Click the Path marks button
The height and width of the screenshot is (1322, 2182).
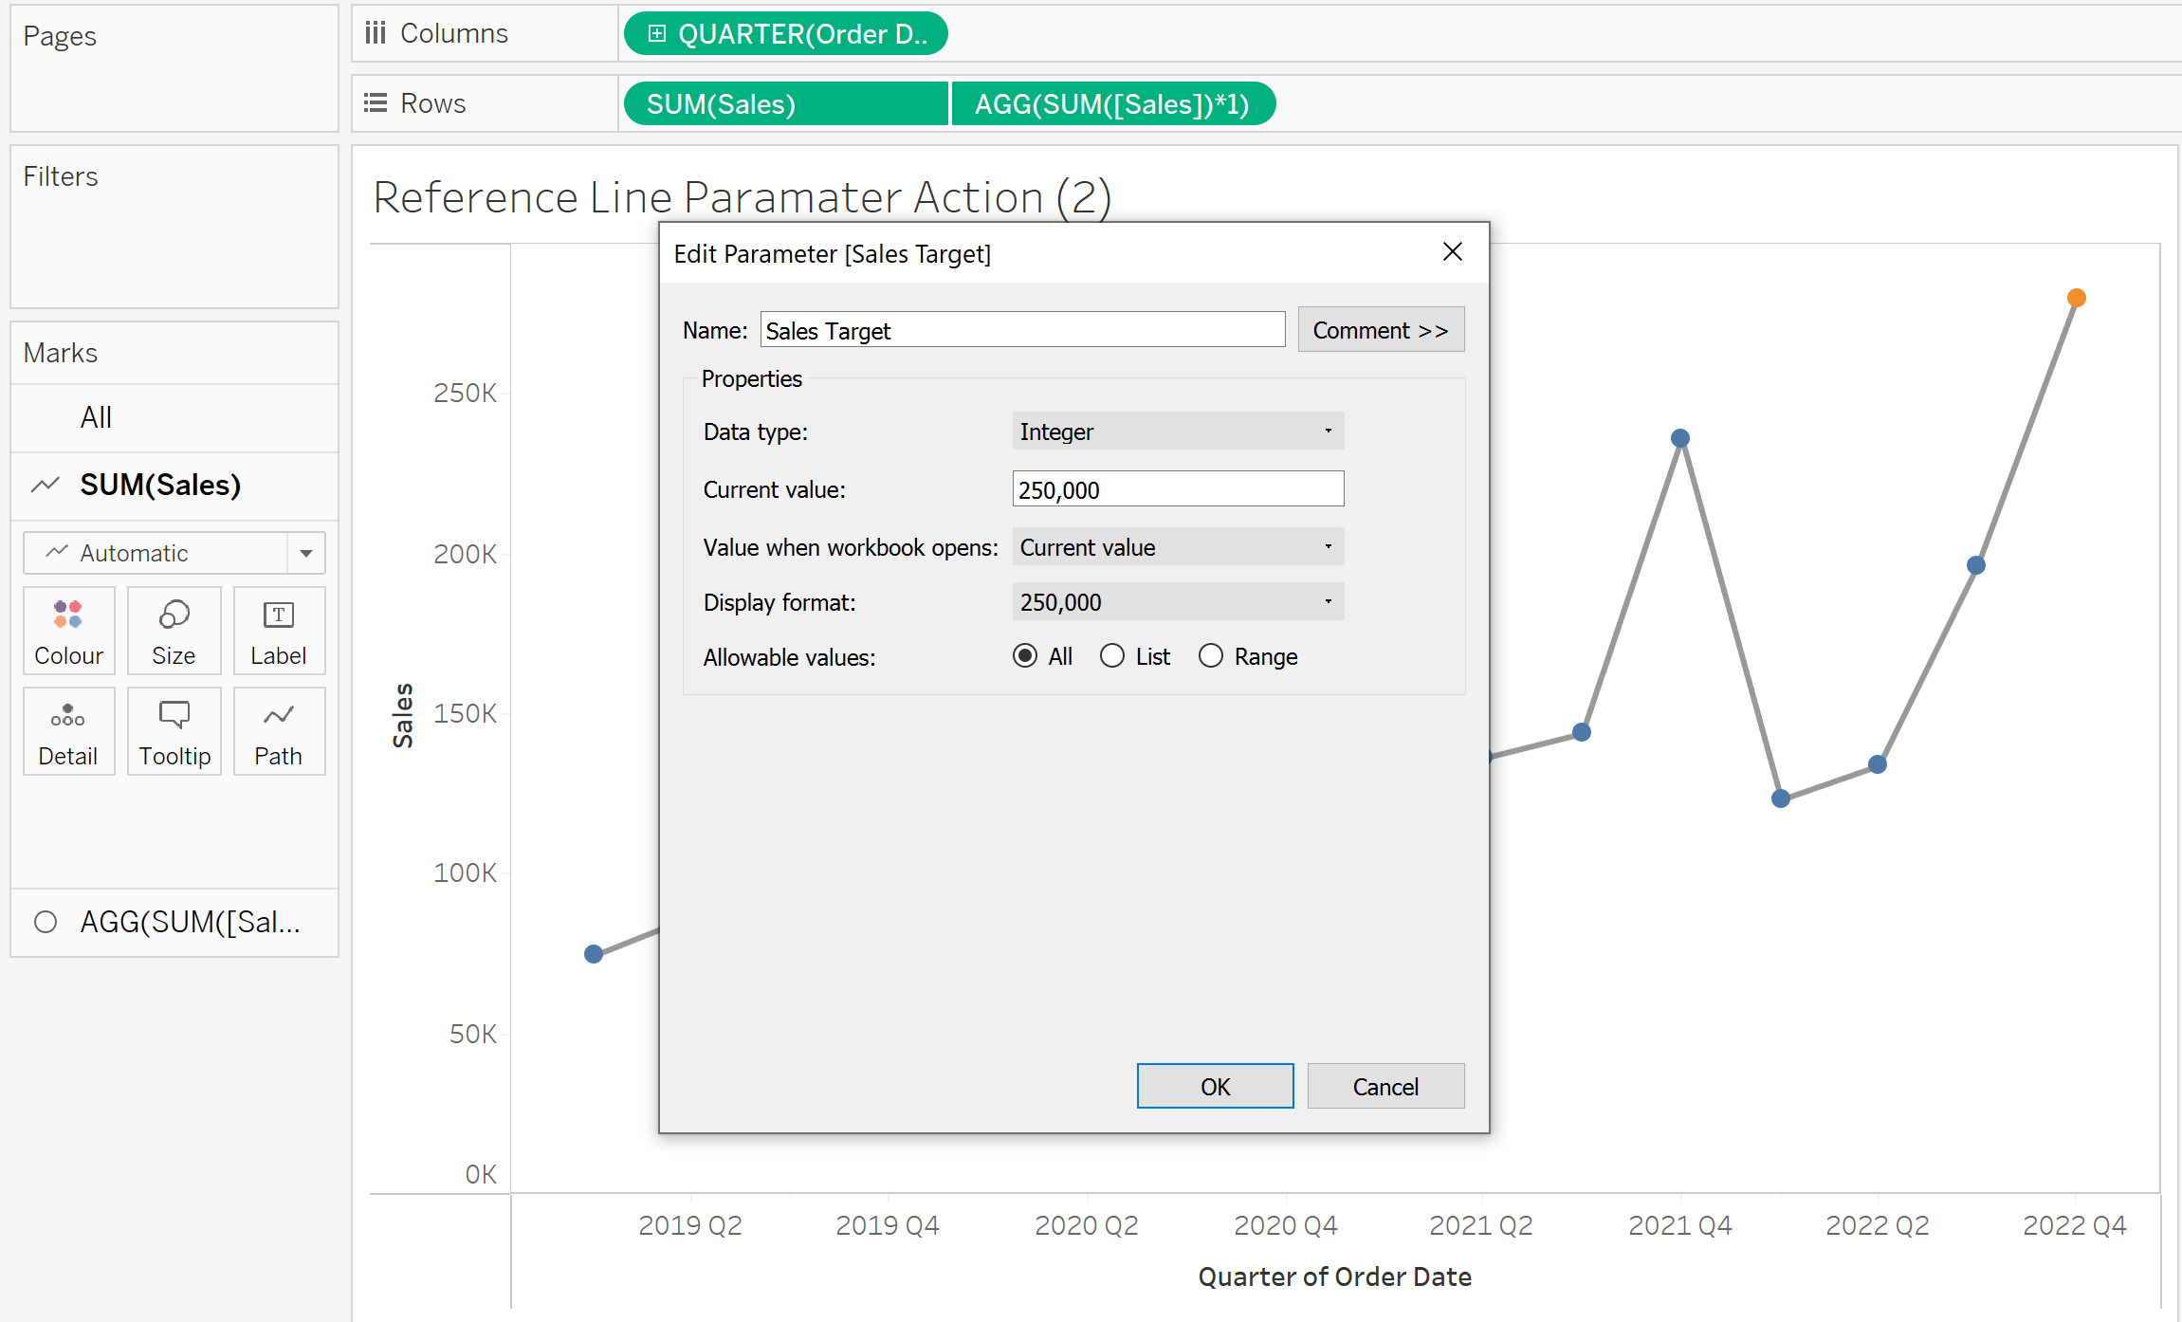click(279, 731)
